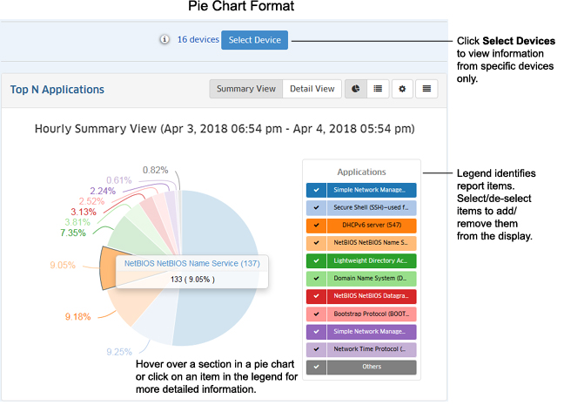Image resolution: width=564 pixels, height=405 pixels.
Task: Toggle Bootstrap Protocol legend item
Action: point(361,314)
